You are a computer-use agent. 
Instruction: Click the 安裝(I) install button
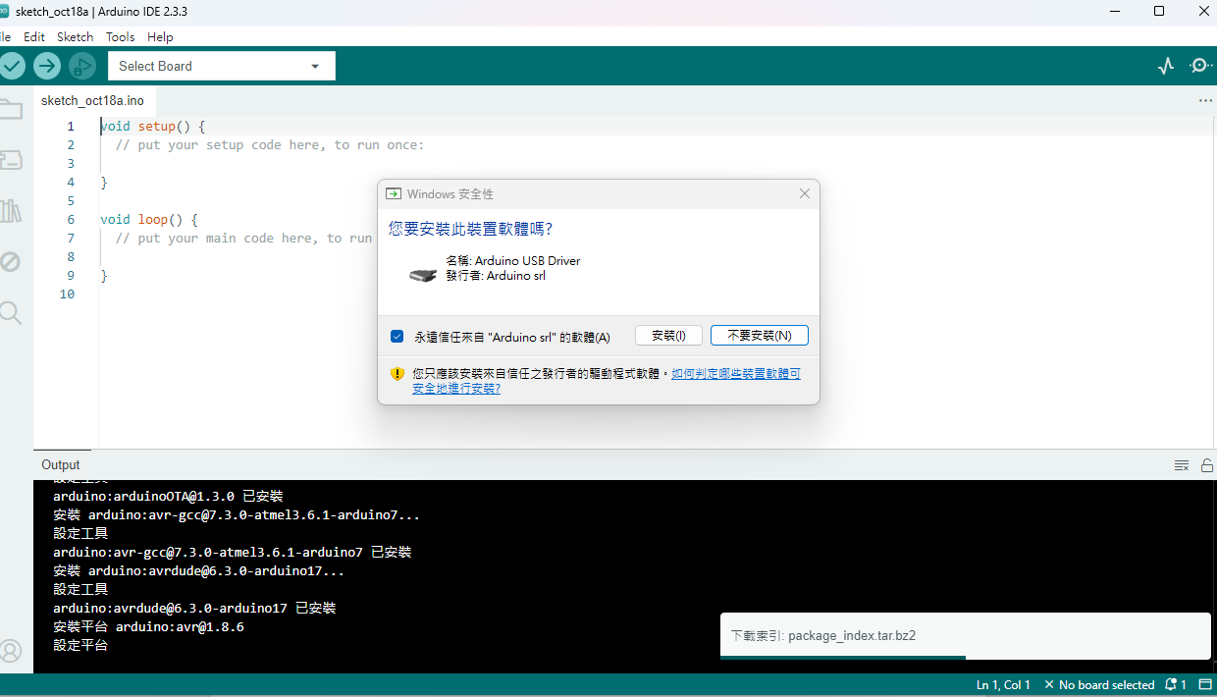point(668,336)
